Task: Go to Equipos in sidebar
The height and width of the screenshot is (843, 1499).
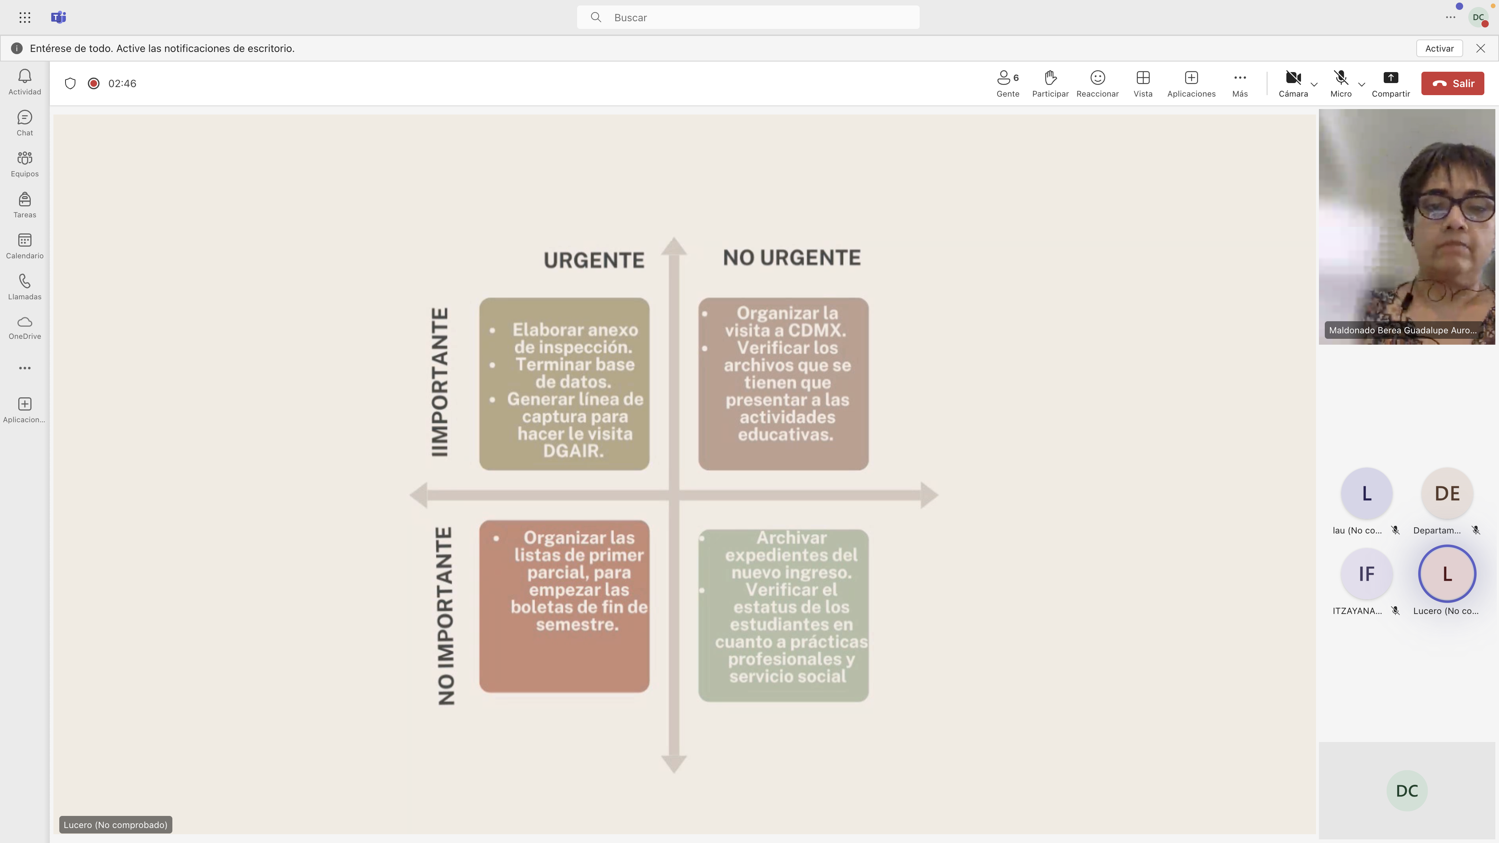Action: pyautogui.click(x=25, y=164)
